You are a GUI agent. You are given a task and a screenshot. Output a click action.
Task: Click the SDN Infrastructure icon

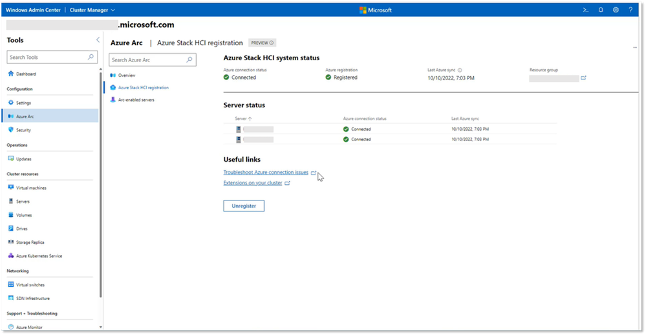[11, 298]
